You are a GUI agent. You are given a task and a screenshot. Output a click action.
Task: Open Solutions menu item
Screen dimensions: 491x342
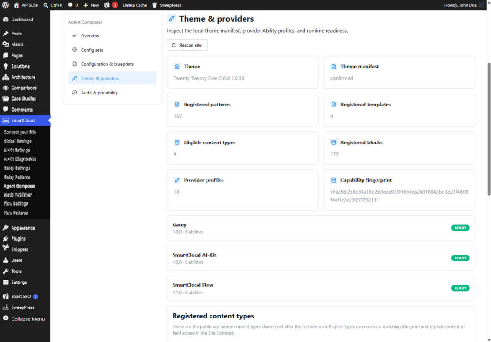25,66
